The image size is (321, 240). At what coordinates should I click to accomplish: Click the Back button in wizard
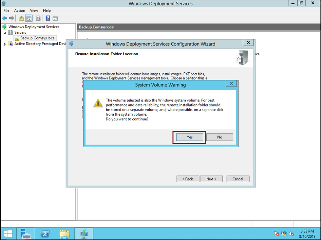(x=188, y=179)
